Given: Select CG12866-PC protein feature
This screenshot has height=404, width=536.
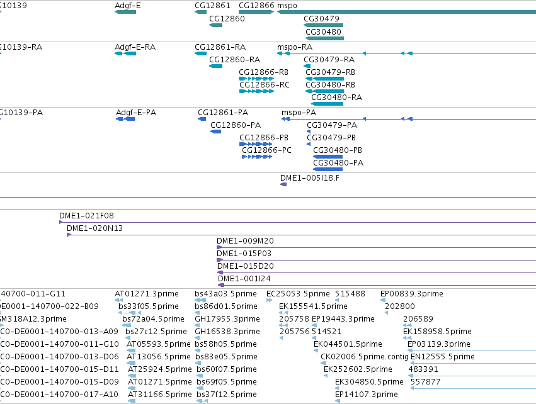Looking at the screenshot, I should click(x=257, y=157).
